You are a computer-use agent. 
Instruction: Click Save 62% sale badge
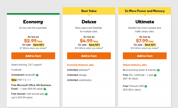[39, 45]
